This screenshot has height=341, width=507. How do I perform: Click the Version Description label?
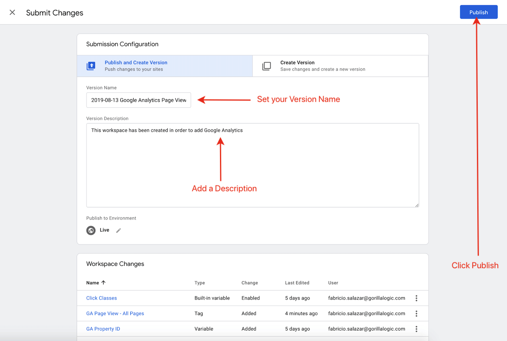pos(107,119)
